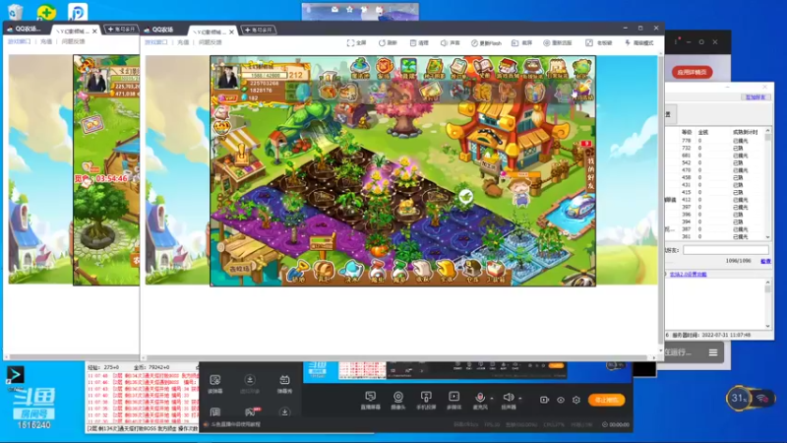Screen dimensions: 787x443
Task: Click the friend search input field in right panel
Action: pyautogui.click(x=726, y=250)
